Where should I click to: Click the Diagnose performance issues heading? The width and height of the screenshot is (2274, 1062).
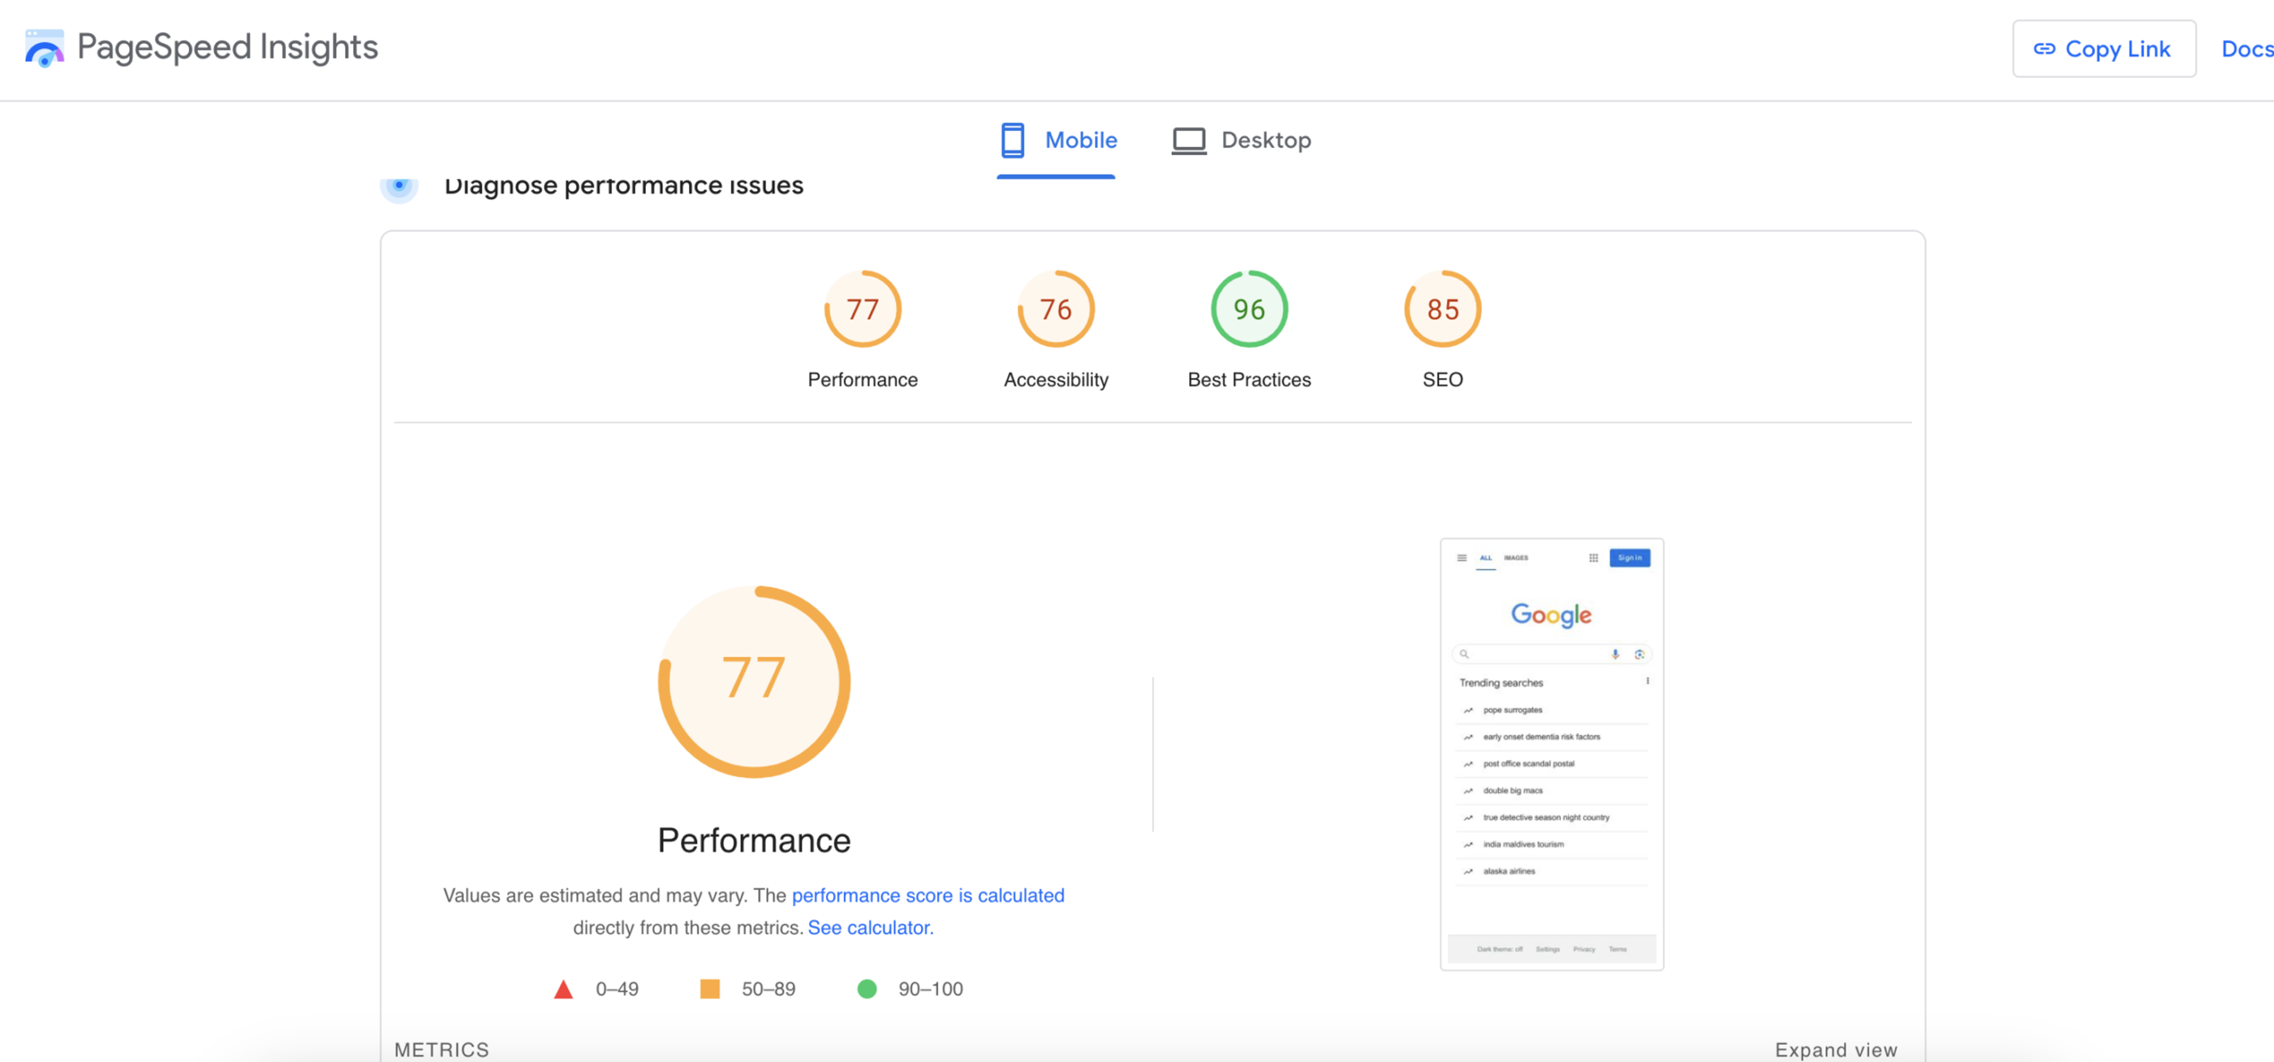click(x=623, y=186)
